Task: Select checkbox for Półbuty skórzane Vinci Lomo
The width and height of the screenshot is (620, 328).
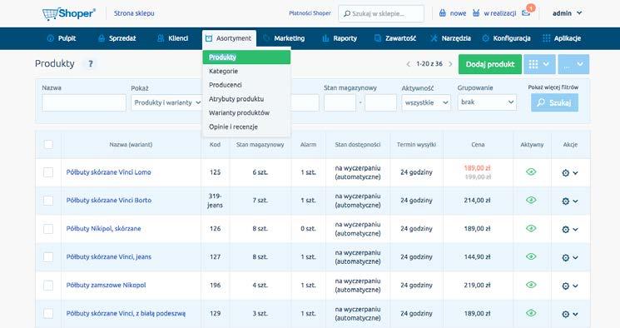Action: coord(48,172)
